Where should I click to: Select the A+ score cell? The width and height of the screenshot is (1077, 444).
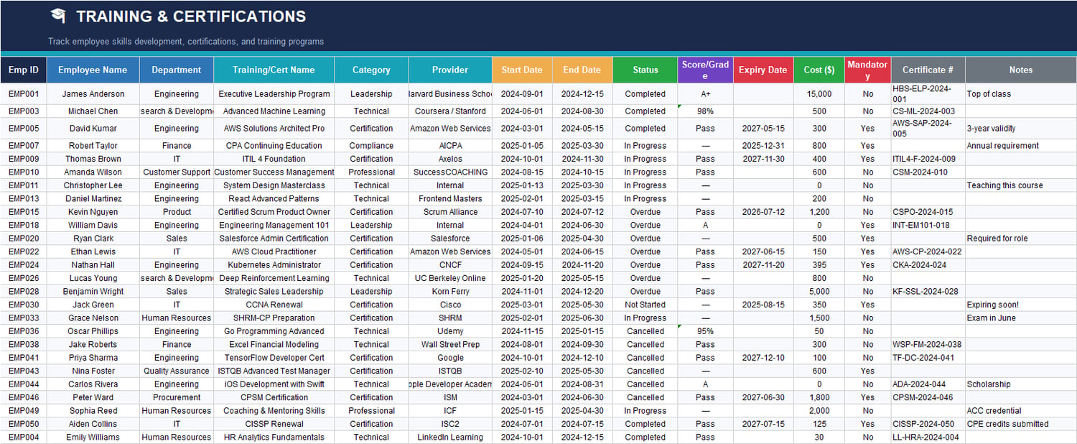click(x=705, y=94)
